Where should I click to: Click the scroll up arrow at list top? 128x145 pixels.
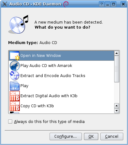point(117,53)
